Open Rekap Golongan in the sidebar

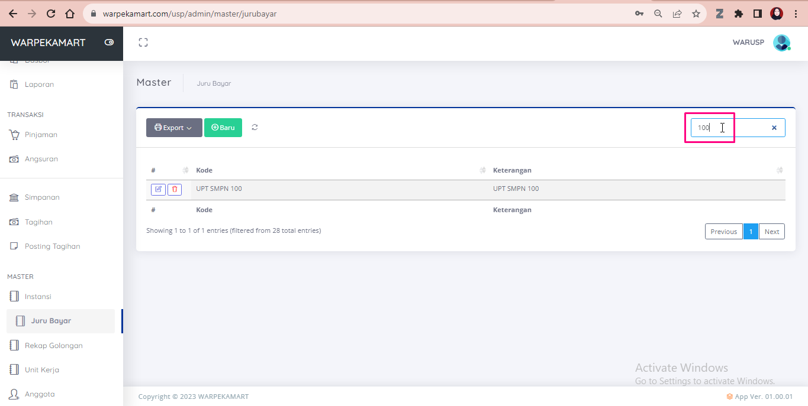pos(53,346)
